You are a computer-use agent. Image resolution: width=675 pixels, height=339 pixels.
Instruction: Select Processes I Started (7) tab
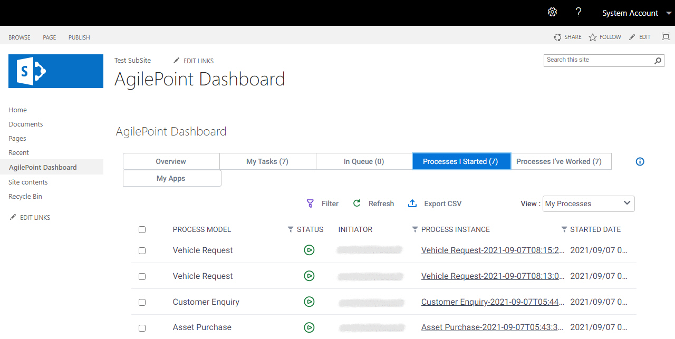tap(461, 161)
